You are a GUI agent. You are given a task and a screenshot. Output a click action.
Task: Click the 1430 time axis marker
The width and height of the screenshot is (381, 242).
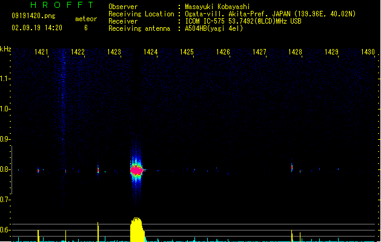(x=368, y=52)
